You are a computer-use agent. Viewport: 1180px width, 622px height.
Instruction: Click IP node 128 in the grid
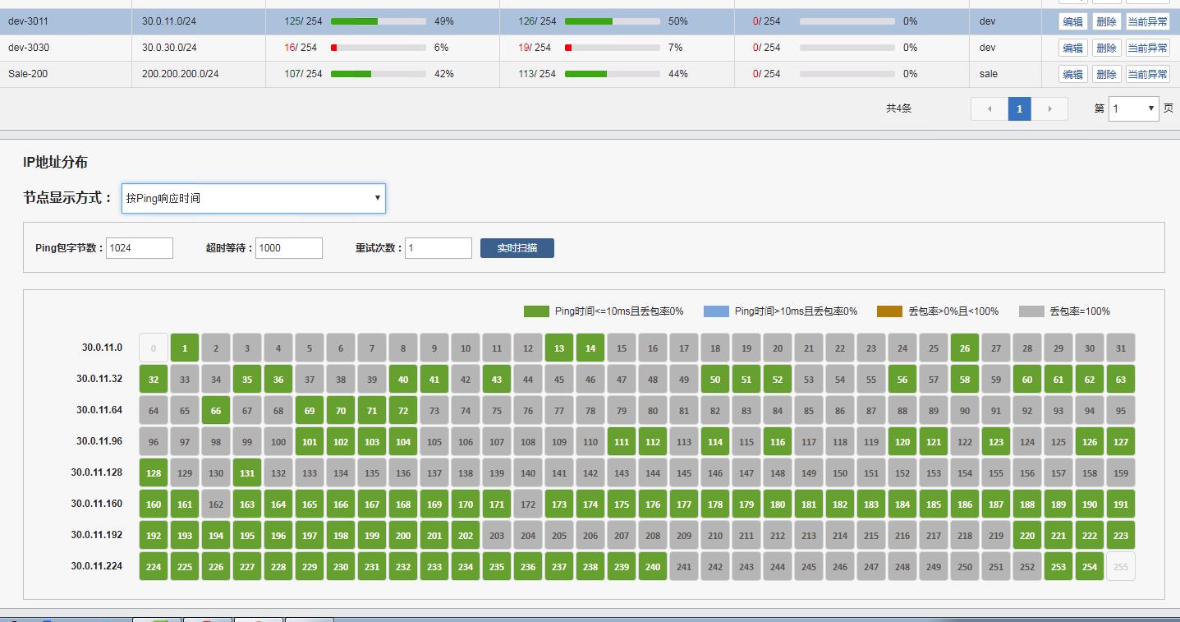point(154,472)
